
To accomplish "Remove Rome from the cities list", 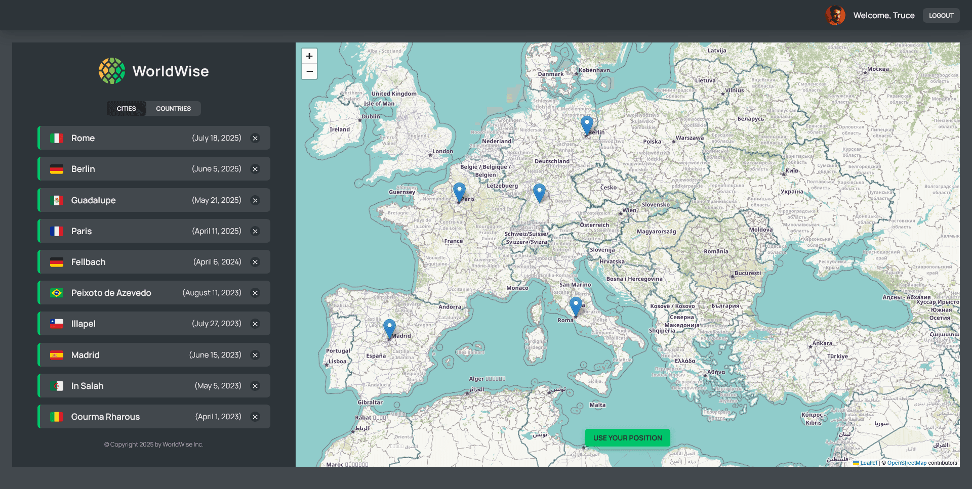I will (x=255, y=138).
